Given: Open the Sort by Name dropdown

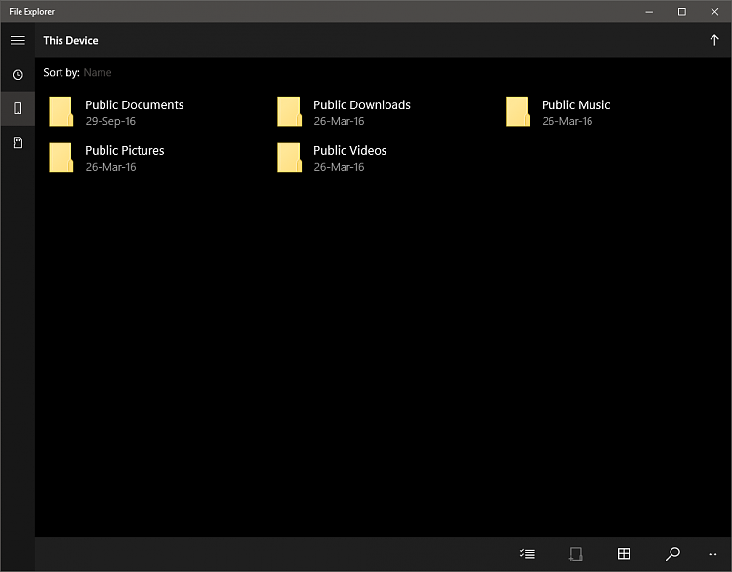Looking at the screenshot, I should pyautogui.click(x=98, y=73).
